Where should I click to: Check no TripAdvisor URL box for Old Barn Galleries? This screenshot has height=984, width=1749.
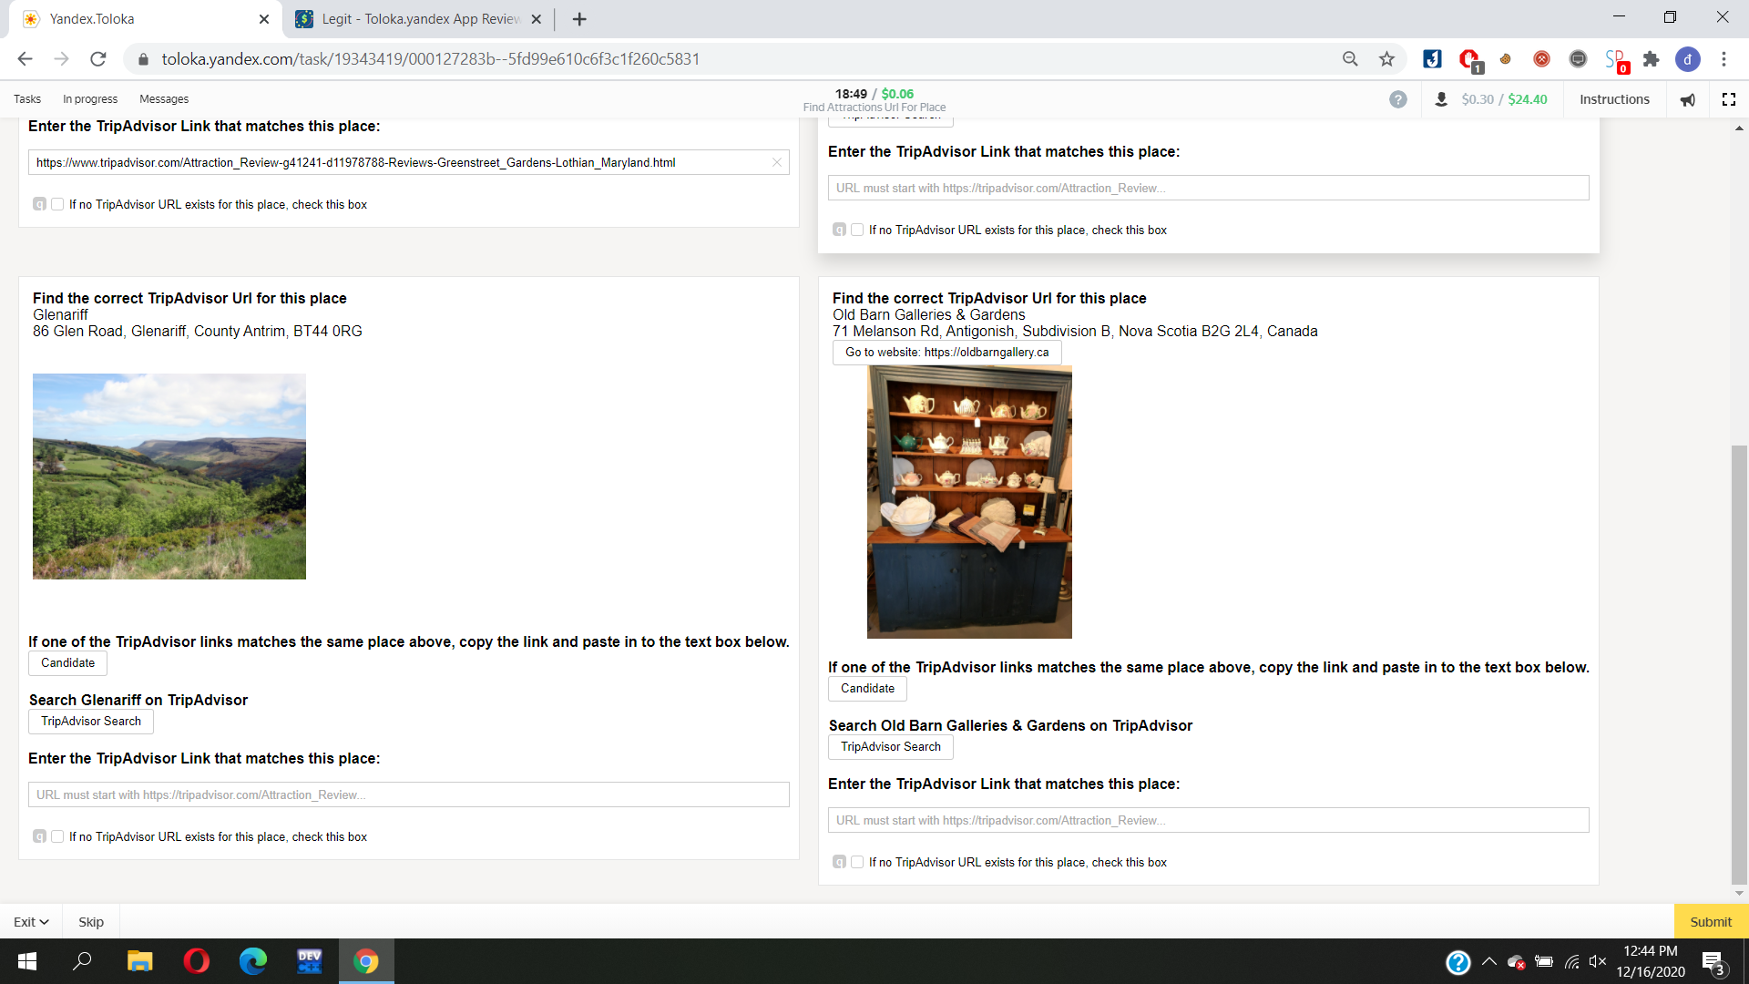(x=857, y=862)
